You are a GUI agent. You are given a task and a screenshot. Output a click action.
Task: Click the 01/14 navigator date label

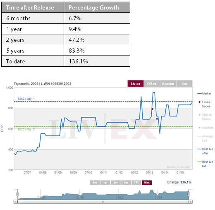click(158, 198)
